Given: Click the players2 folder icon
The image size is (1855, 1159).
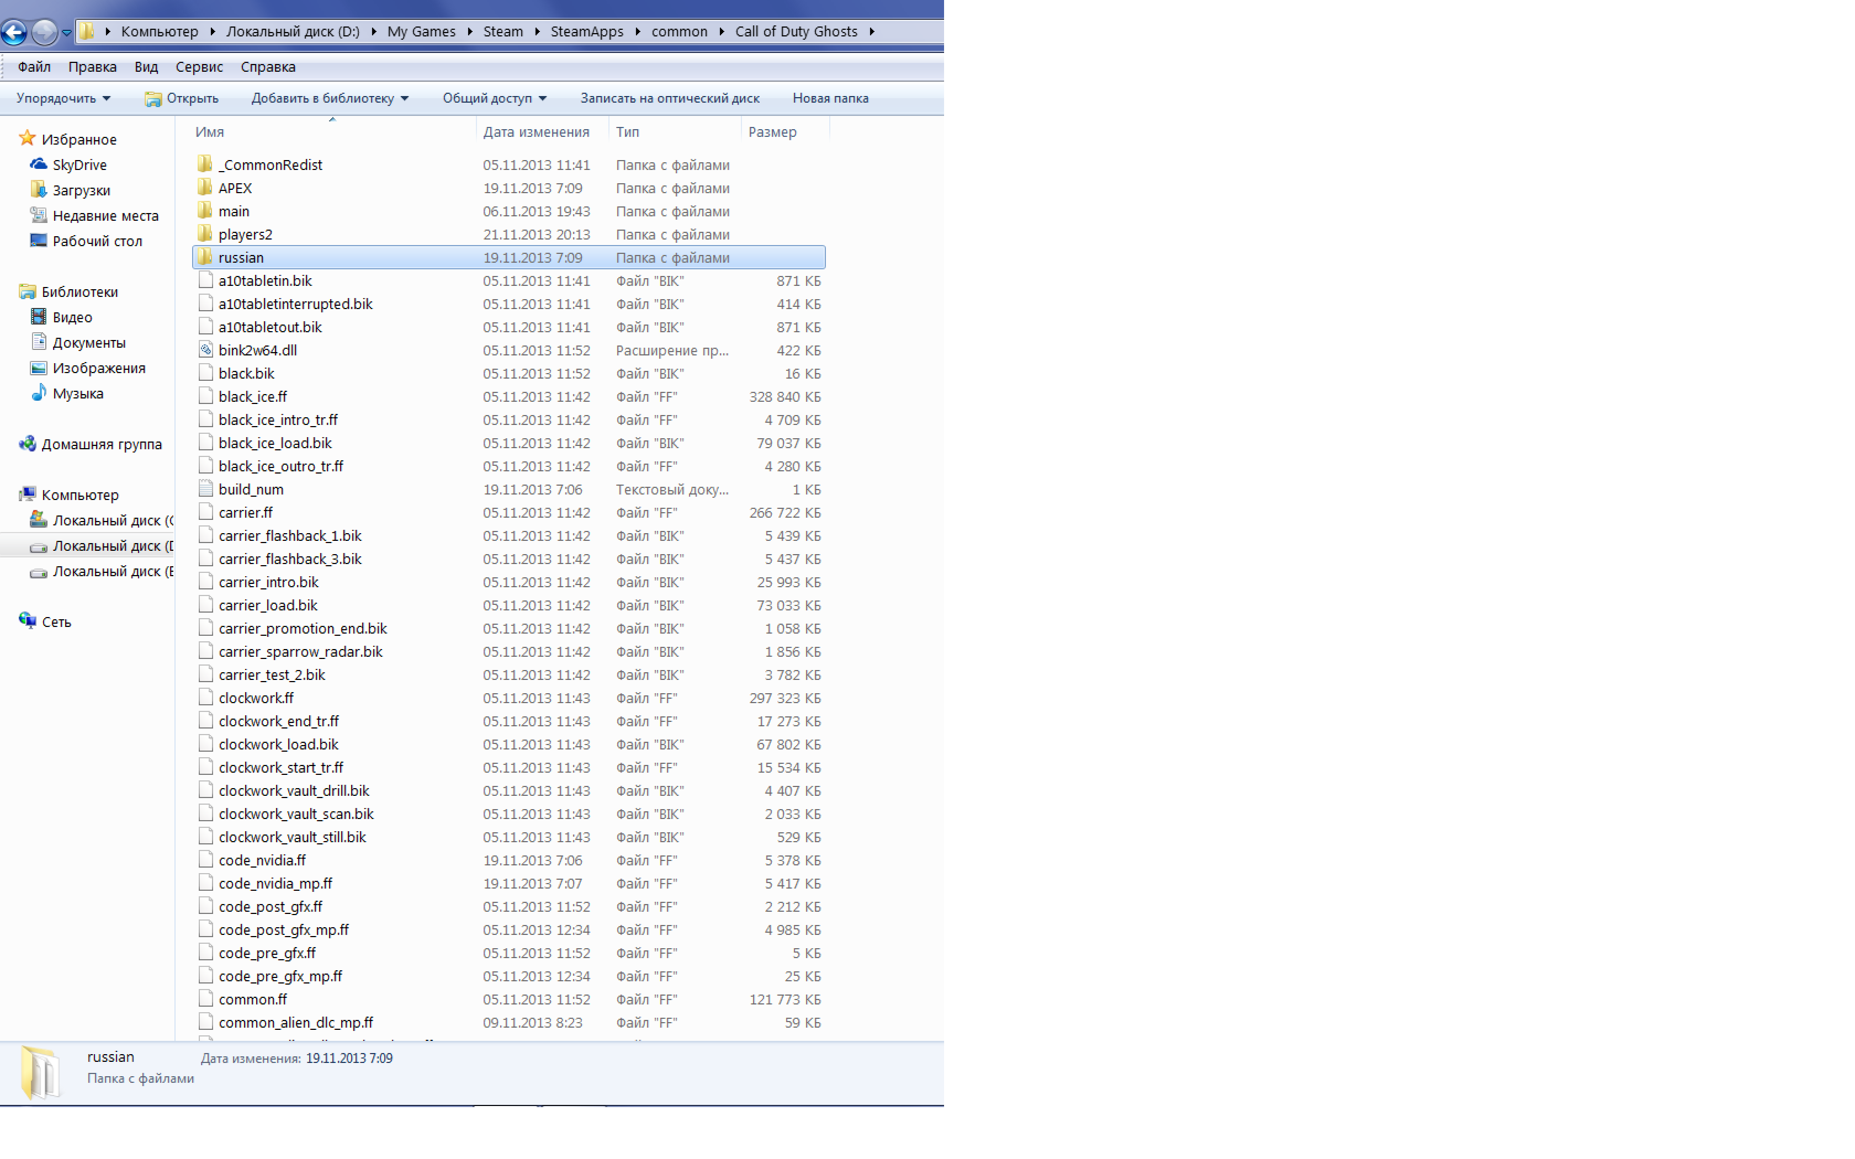Looking at the screenshot, I should (x=205, y=233).
